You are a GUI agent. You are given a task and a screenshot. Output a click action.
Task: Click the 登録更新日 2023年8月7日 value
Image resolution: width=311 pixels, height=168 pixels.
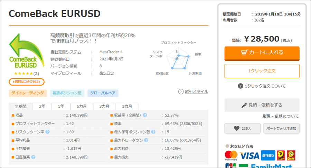coord(111,59)
